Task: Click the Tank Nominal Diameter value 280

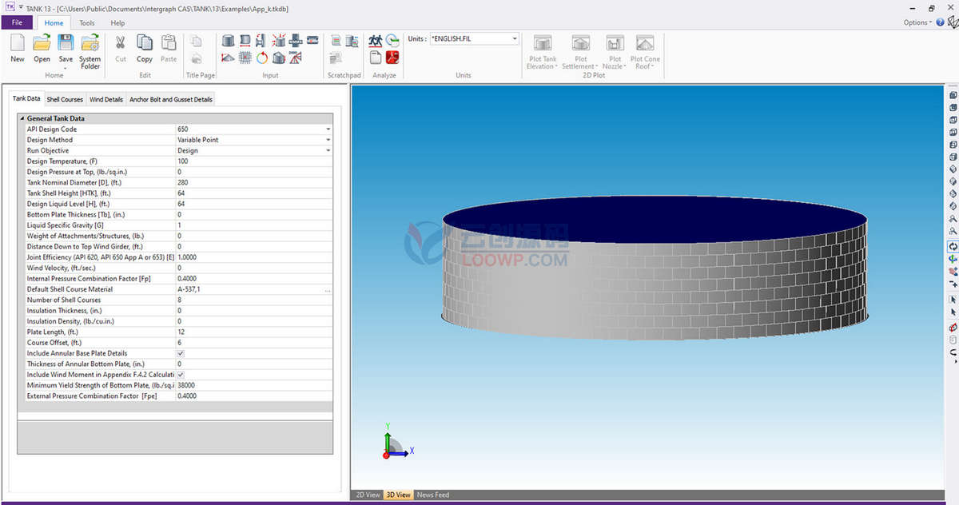Action: coord(254,182)
